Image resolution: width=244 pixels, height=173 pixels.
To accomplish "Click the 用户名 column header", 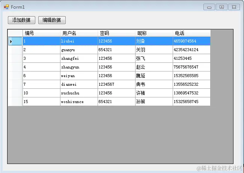I will 79,33.
